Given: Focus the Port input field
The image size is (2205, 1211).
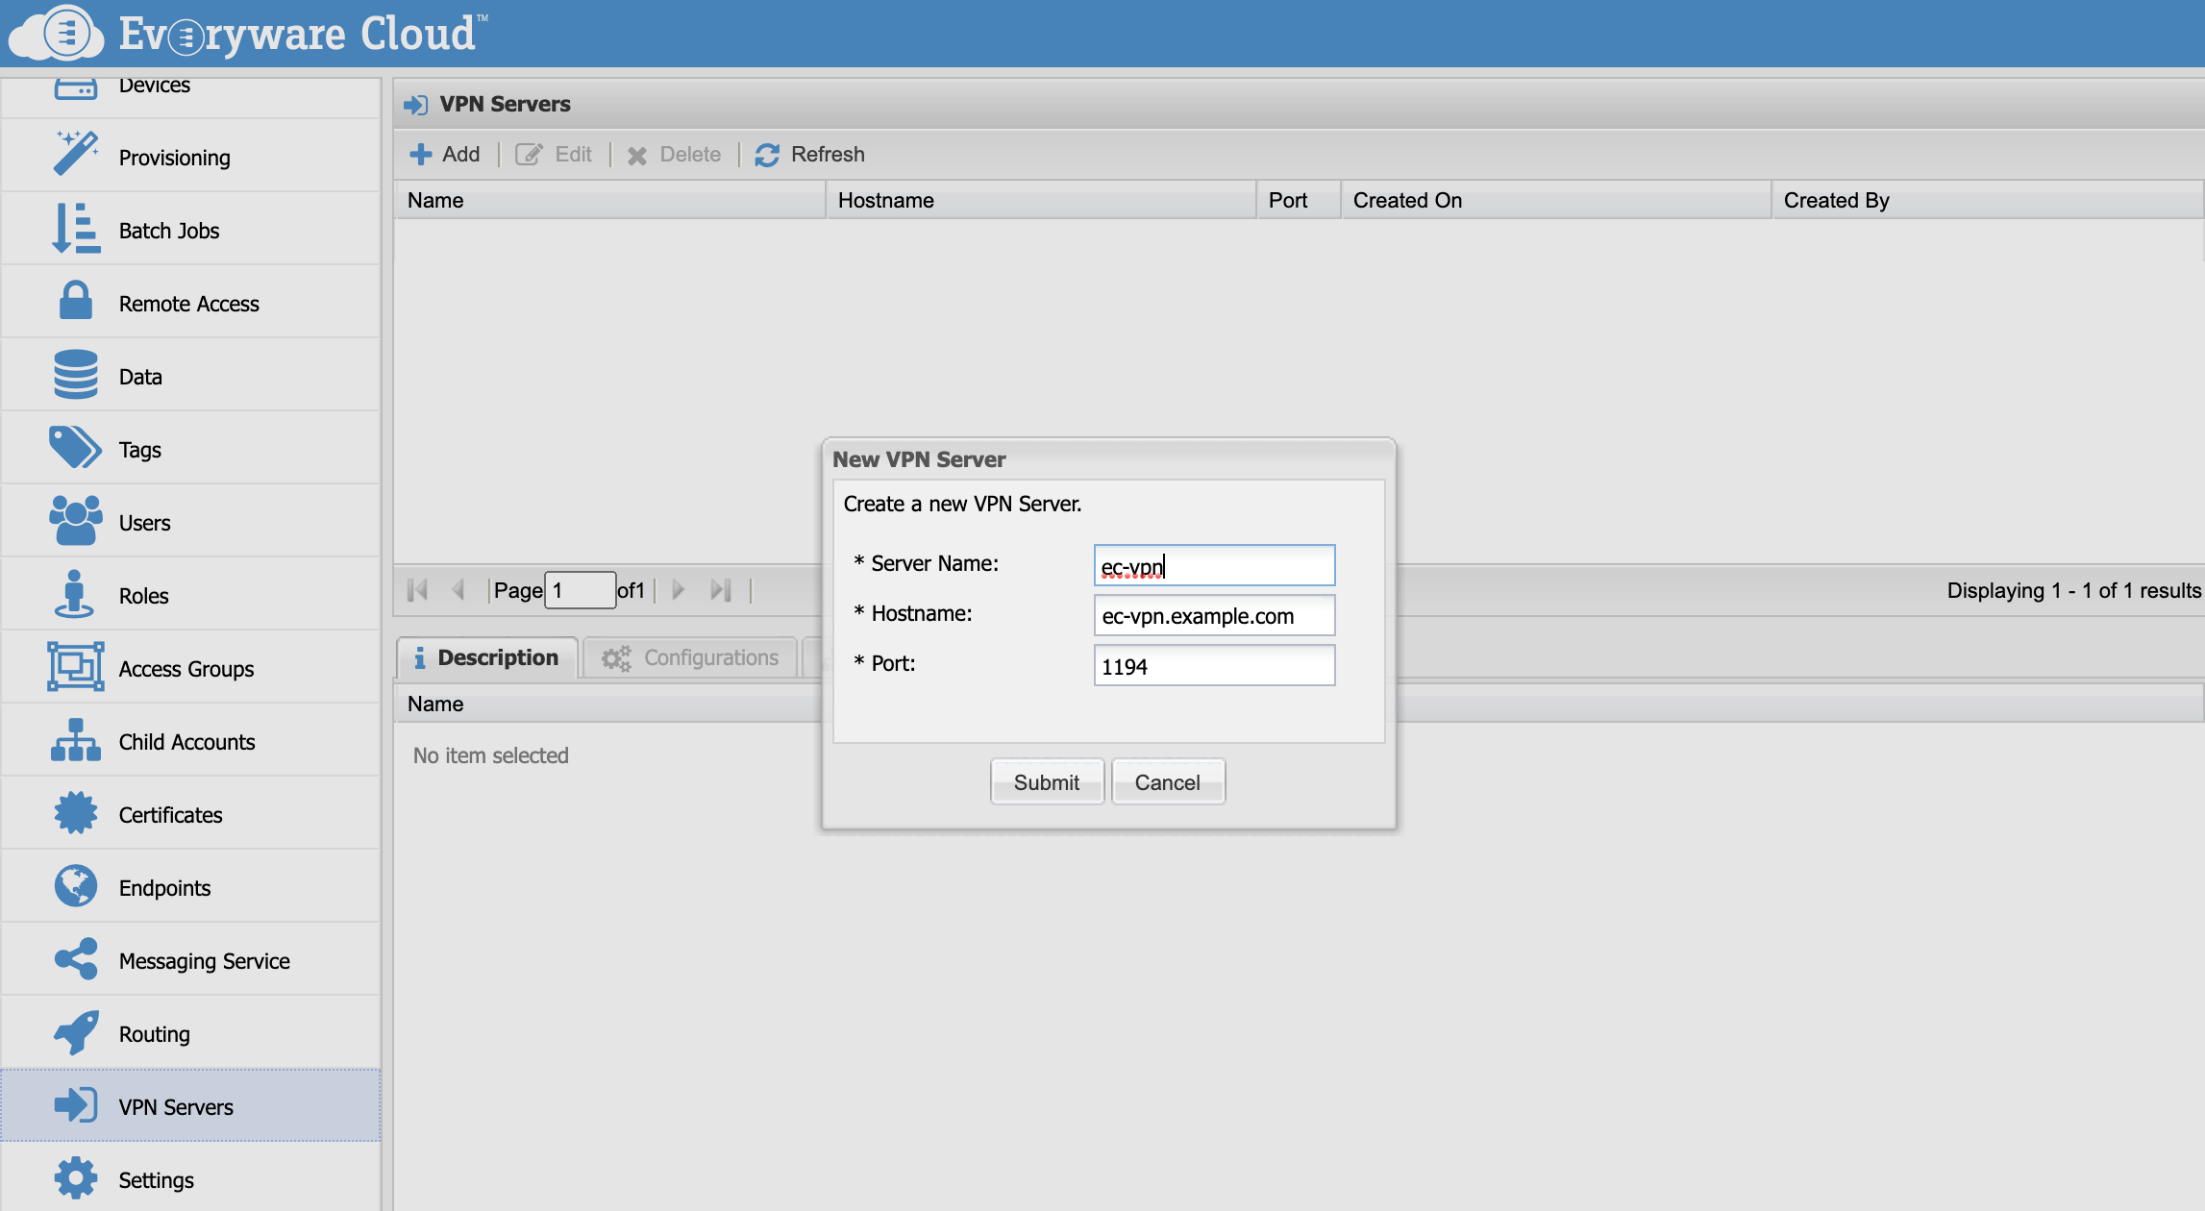Looking at the screenshot, I should [1214, 665].
